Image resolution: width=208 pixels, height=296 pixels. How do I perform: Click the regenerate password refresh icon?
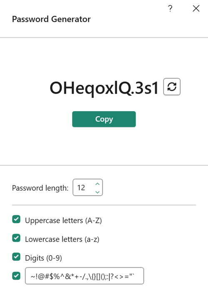tap(172, 87)
